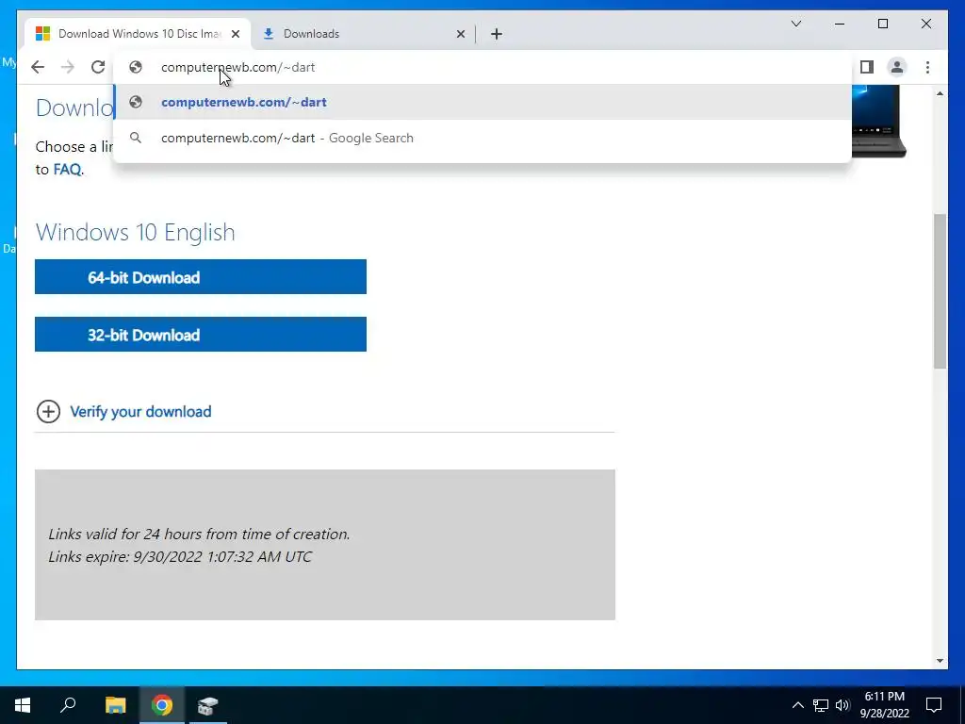Open the Action Center notification icon
Screen dimensions: 965x724
(934, 705)
